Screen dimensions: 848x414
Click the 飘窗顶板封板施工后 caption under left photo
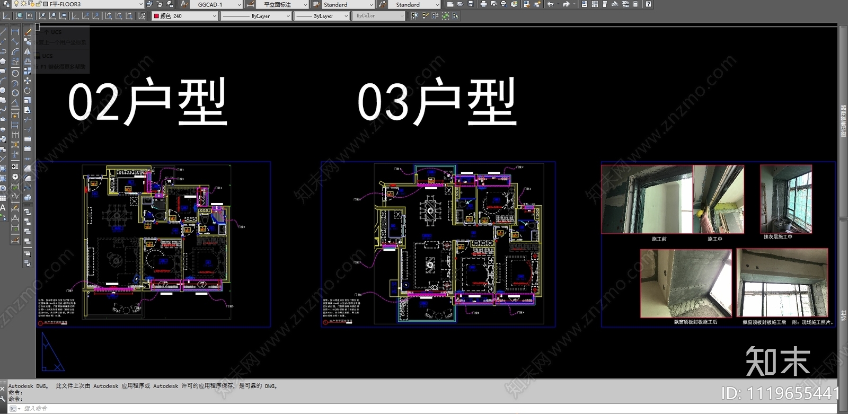[x=695, y=322]
